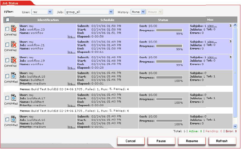Open the log link for workflow.23
The image size is (241, 149).
click(71, 37)
